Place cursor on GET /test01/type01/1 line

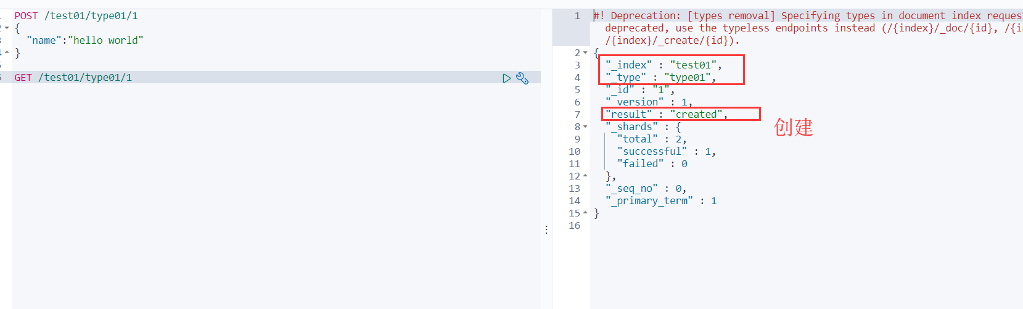pyautogui.click(x=73, y=78)
